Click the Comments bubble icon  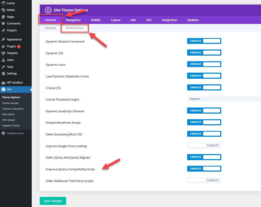click(x=3, y=24)
